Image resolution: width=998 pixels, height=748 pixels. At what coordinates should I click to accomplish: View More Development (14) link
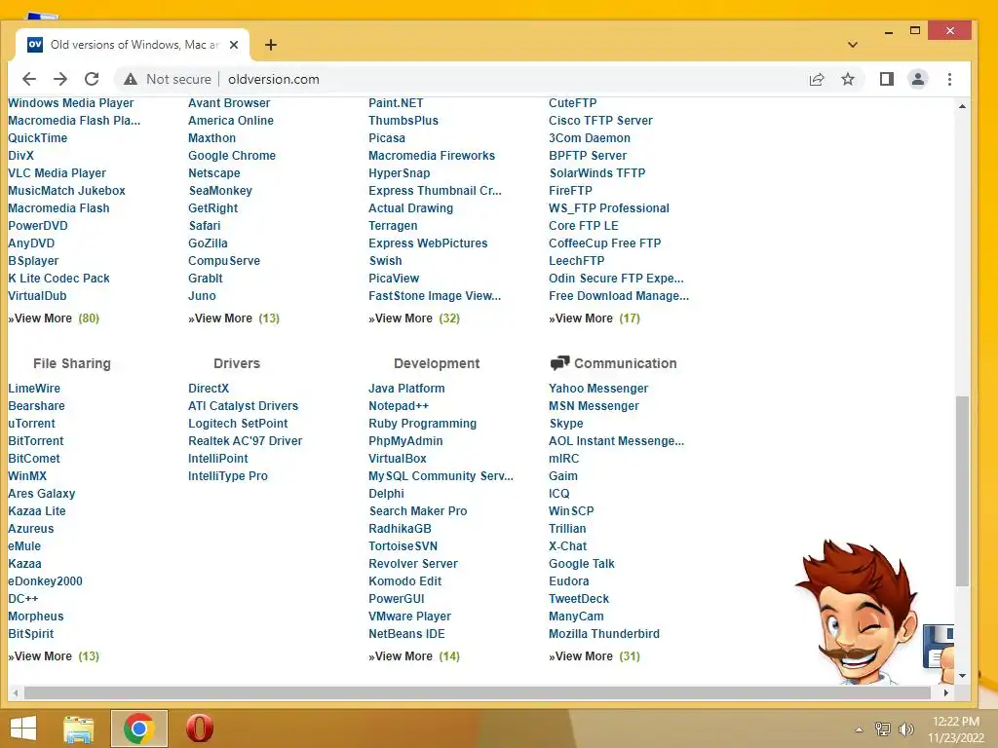coord(413,655)
